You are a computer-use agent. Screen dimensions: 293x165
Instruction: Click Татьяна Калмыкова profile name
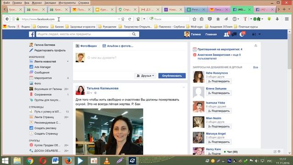click(x=103, y=88)
